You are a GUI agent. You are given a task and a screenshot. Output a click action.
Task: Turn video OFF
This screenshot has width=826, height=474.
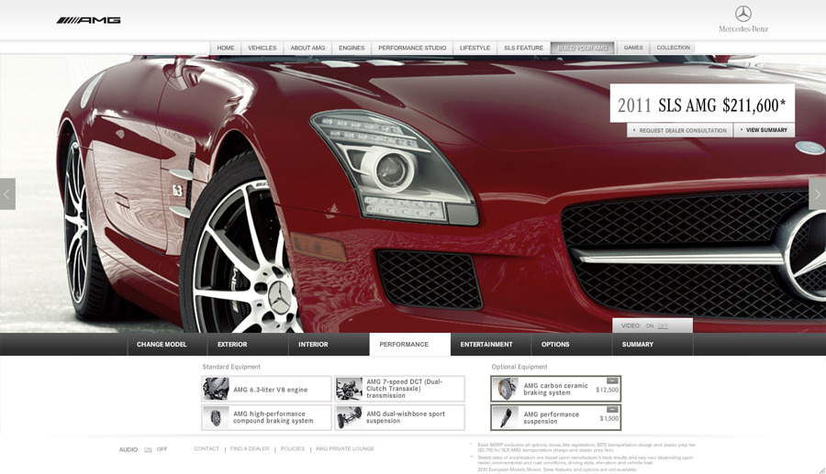(663, 326)
